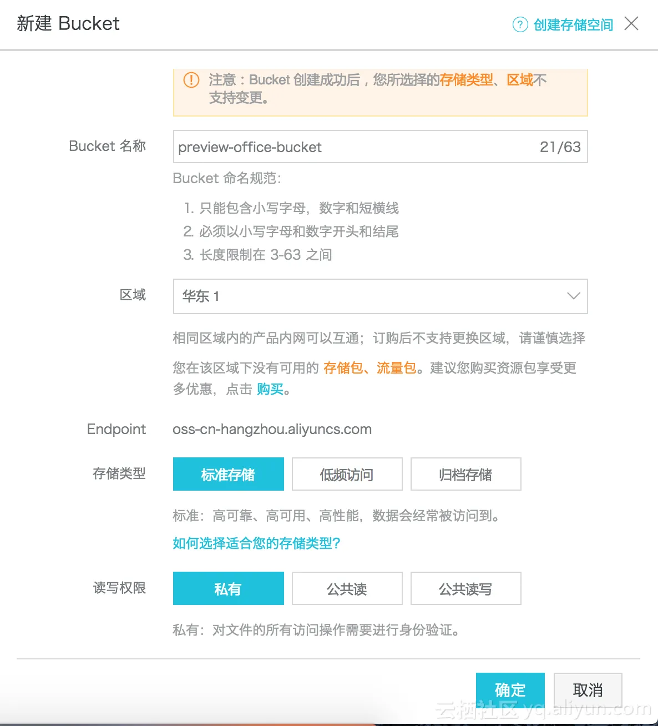This screenshot has width=658, height=726.
Task: Set read/write permission to 公共读
Action: [x=347, y=589]
